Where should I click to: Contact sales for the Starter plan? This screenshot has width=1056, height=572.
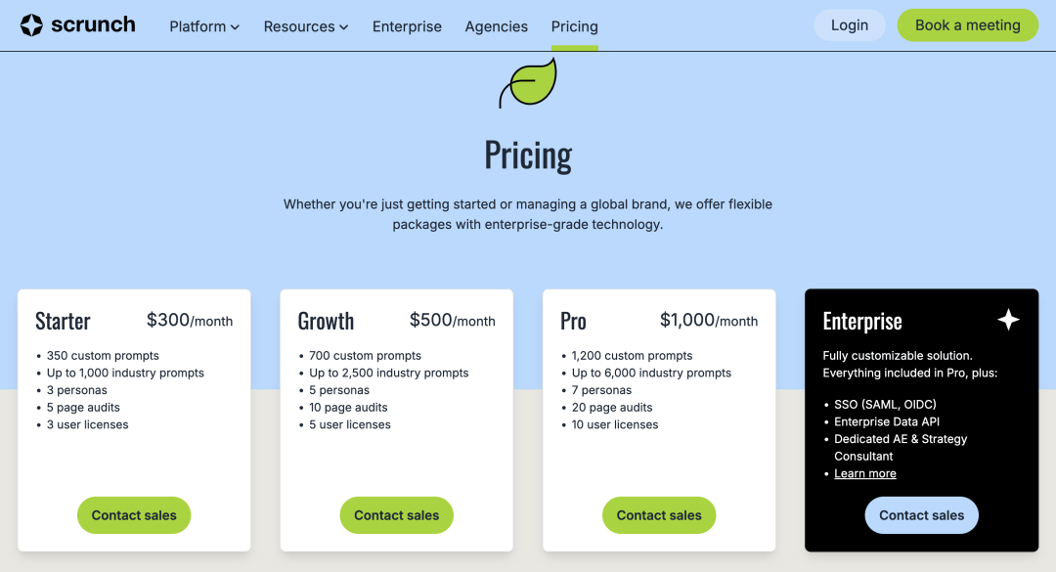134,515
